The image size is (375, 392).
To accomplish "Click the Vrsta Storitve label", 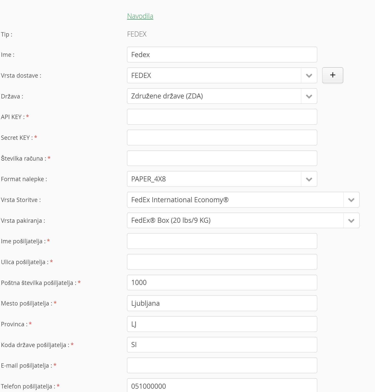I will [21, 200].
